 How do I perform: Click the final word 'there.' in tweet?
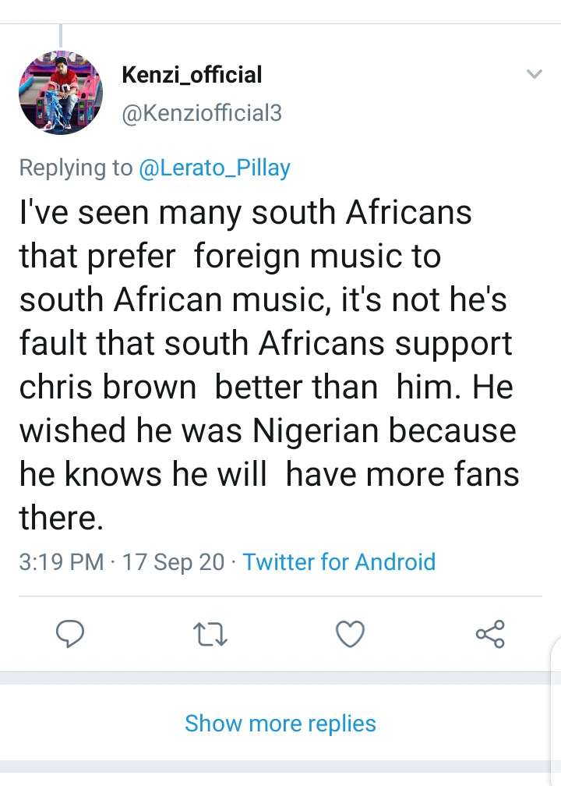pos(61,519)
